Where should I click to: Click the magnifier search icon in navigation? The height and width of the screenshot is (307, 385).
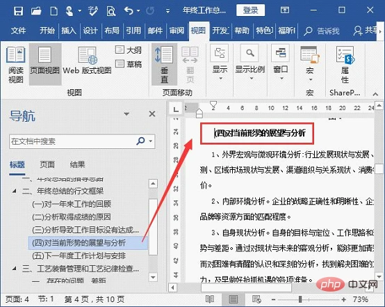[x=140, y=141]
